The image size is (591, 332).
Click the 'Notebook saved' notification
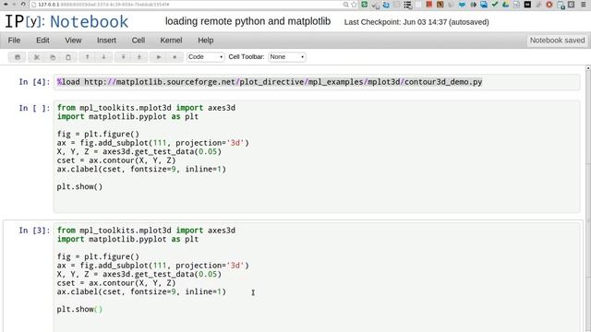(x=557, y=41)
